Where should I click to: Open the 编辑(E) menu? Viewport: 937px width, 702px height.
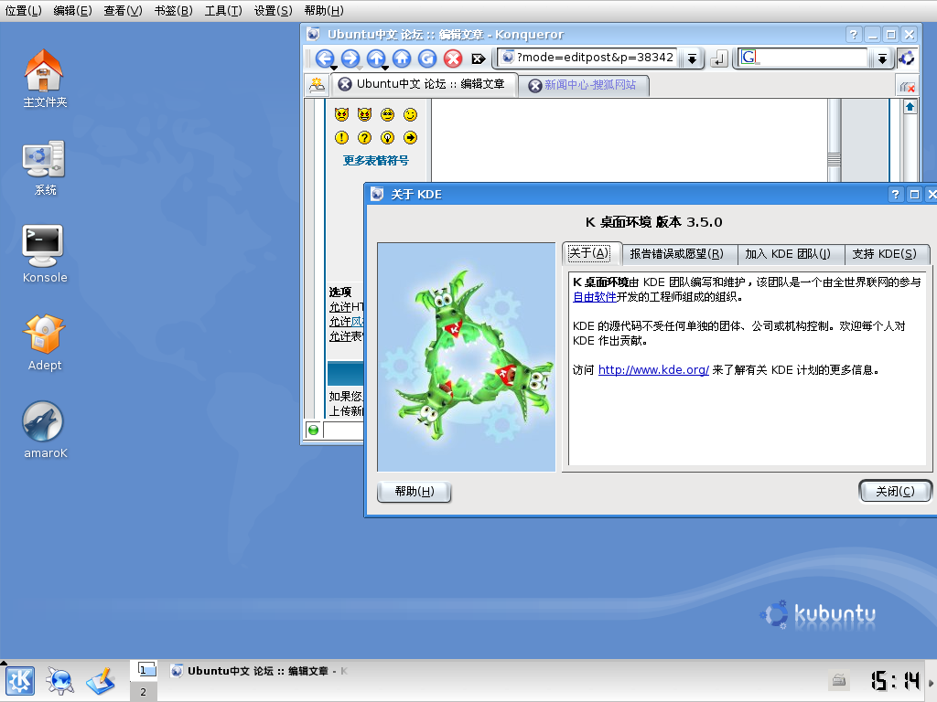tap(72, 11)
